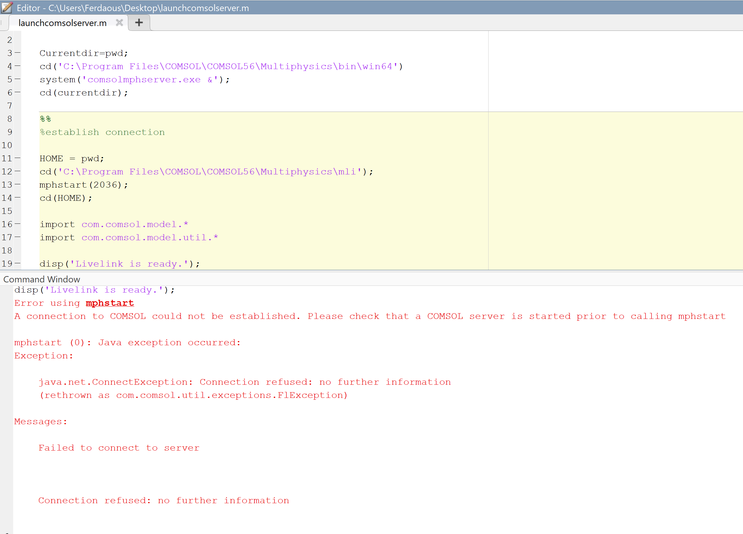Click line number 10 in the gutter
Screen dimensions: 743x534
tap(7, 145)
